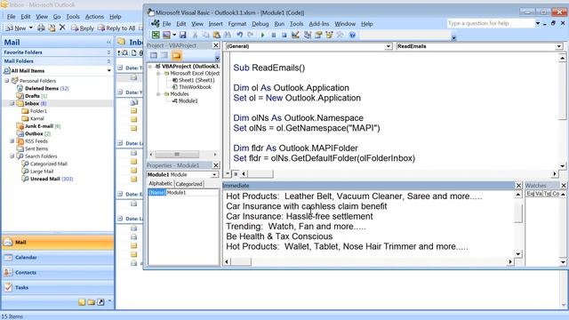Screen dimensions: 569x320
Task: Select Sheet1 (Sheet1) in project tree
Action: 196,80
